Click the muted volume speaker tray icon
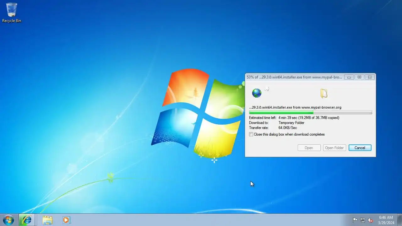The height and width of the screenshot is (226, 402). tap(370, 220)
